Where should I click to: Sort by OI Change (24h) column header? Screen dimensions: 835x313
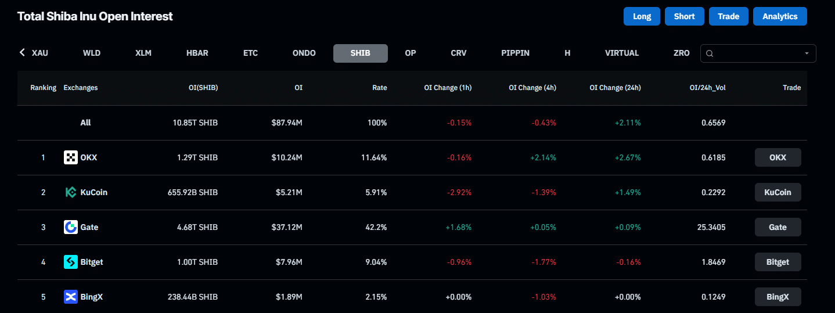pos(615,88)
